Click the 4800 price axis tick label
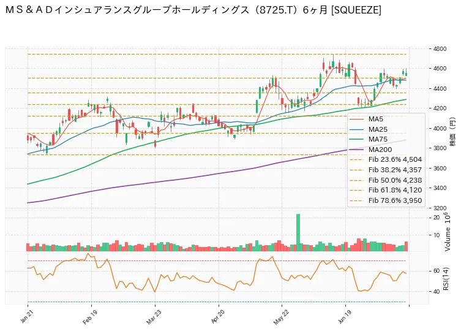The image size is (461, 331). coord(440,49)
